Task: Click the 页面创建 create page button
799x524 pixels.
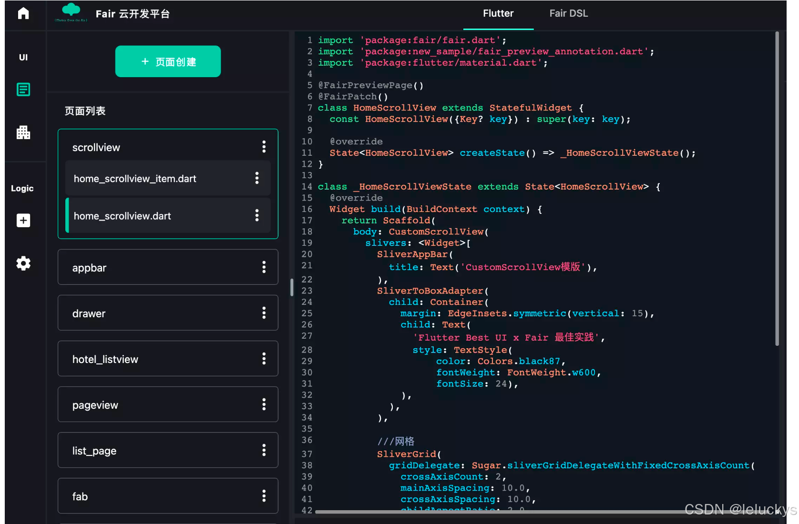Action: 168,61
